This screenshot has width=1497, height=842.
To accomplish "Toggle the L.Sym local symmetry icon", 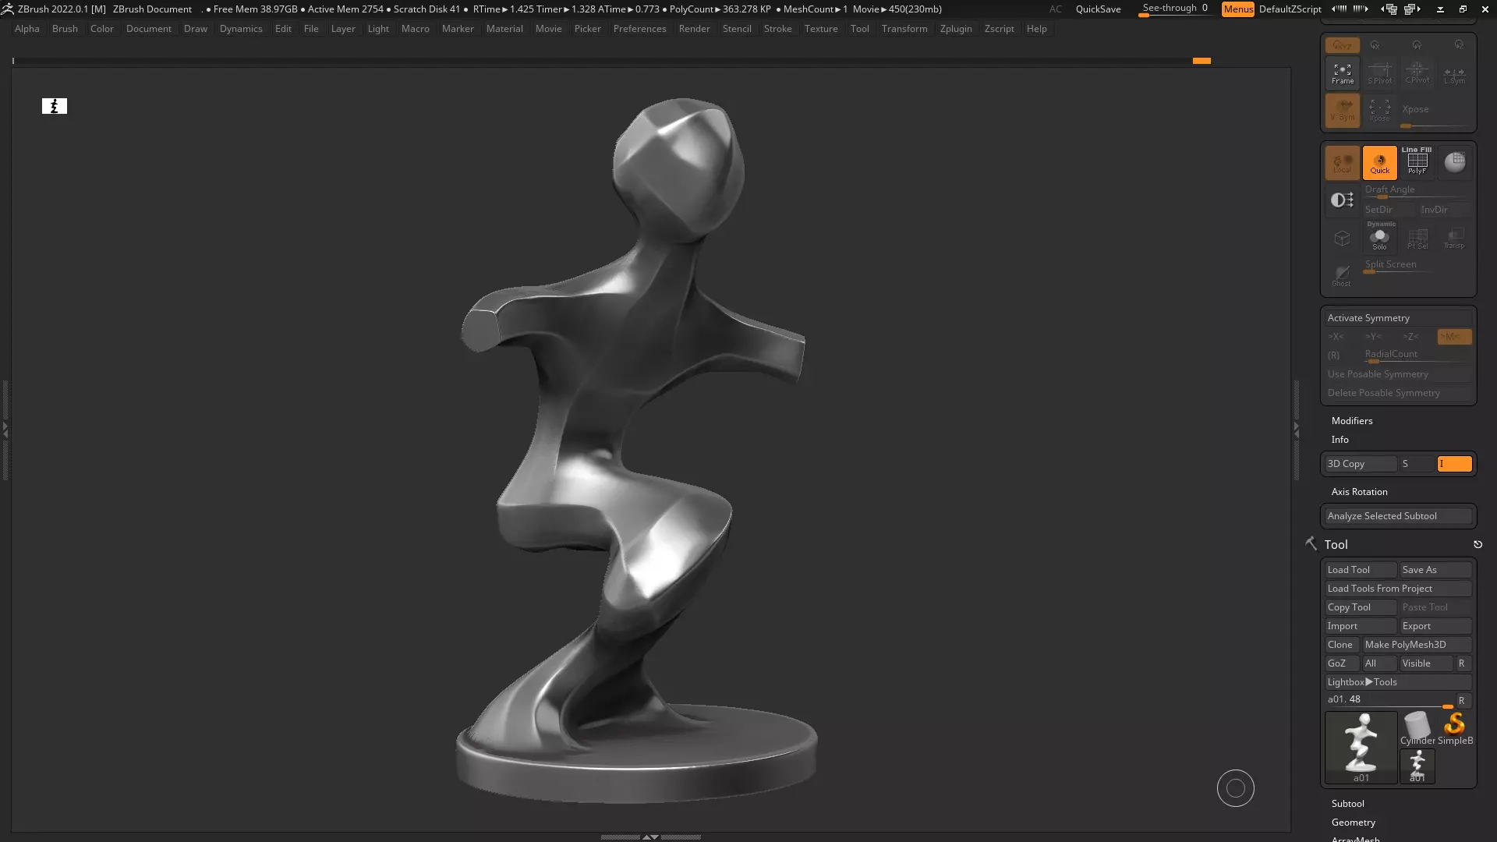I will pyautogui.click(x=1454, y=73).
